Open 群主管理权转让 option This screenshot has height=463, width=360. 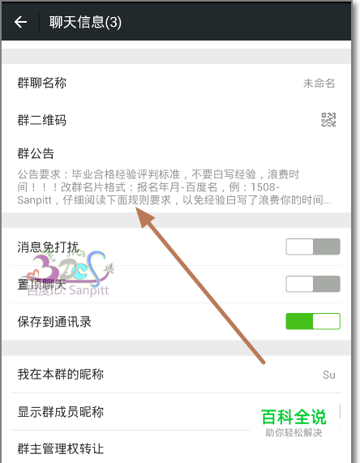coord(176,448)
